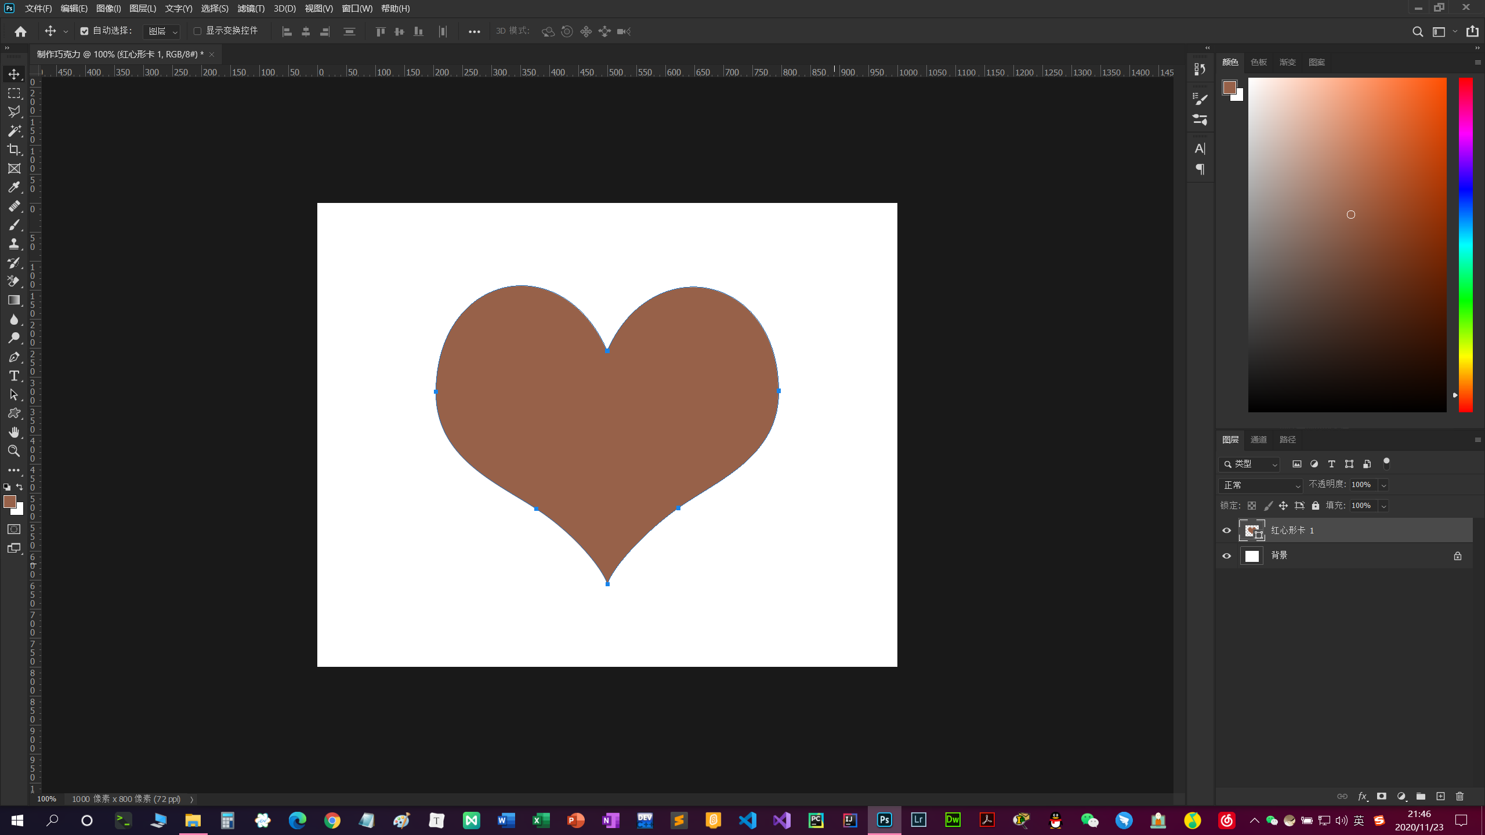The image size is (1485, 835).
Task: Open the blend mode 正常 dropdown
Action: coord(1261,485)
